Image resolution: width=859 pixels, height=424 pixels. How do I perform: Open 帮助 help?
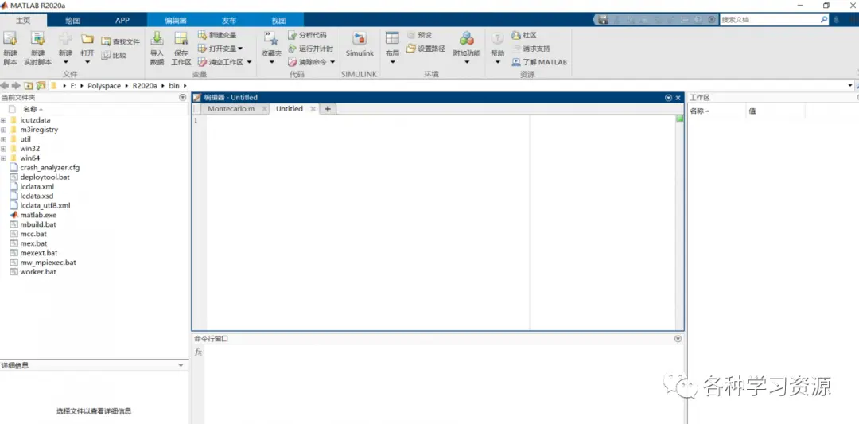pyautogui.click(x=497, y=49)
